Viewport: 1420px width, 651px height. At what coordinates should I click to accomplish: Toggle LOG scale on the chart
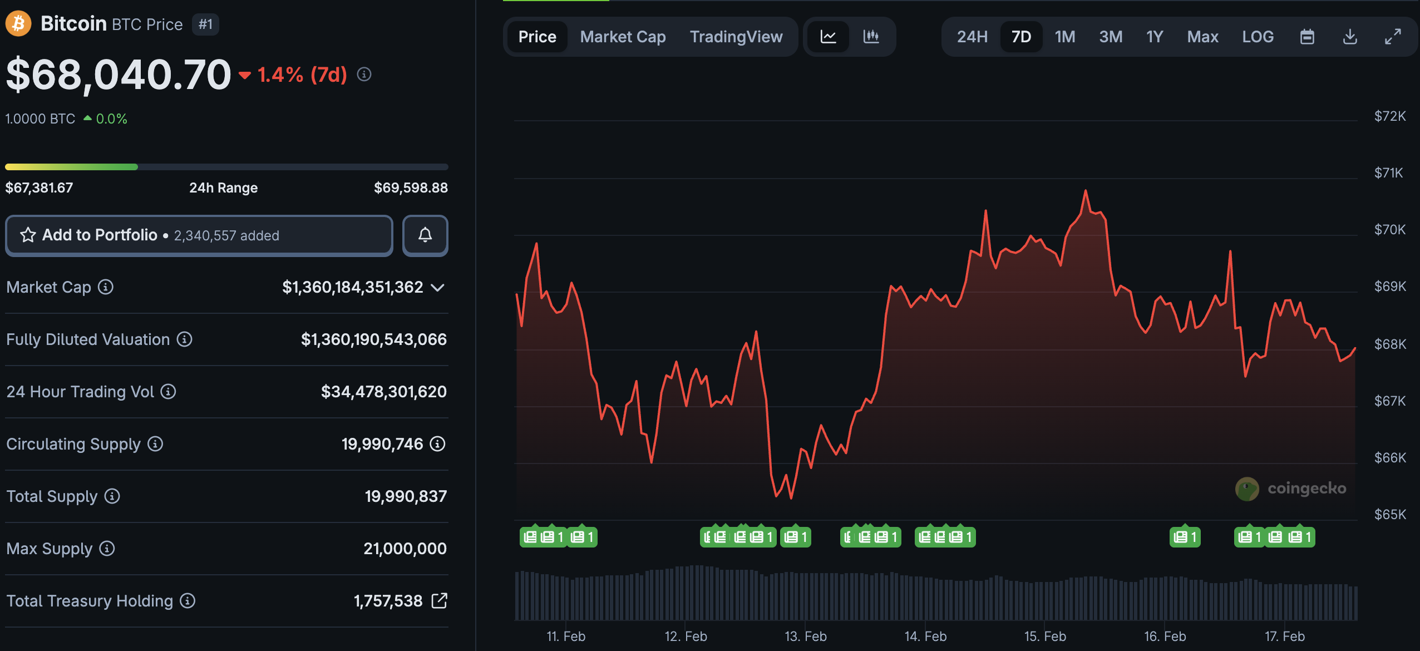[x=1258, y=37]
